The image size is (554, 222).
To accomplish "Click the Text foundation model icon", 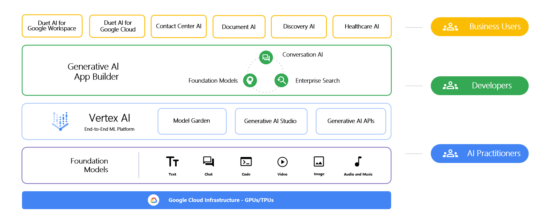I will click(172, 162).
